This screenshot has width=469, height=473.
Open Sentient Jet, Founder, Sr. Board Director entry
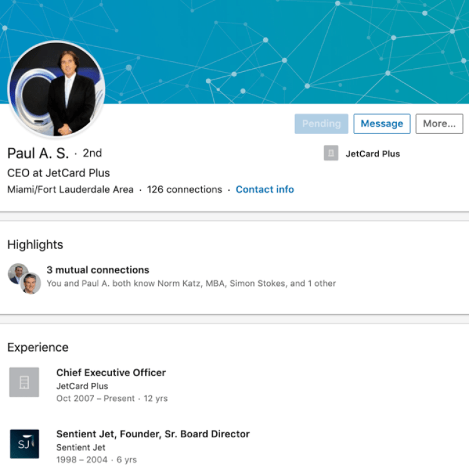tap(153, 434)
